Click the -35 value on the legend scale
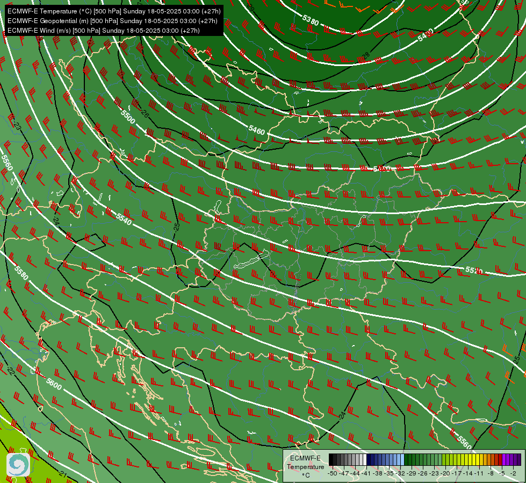526x483 pixels. (x=389, y=473)
